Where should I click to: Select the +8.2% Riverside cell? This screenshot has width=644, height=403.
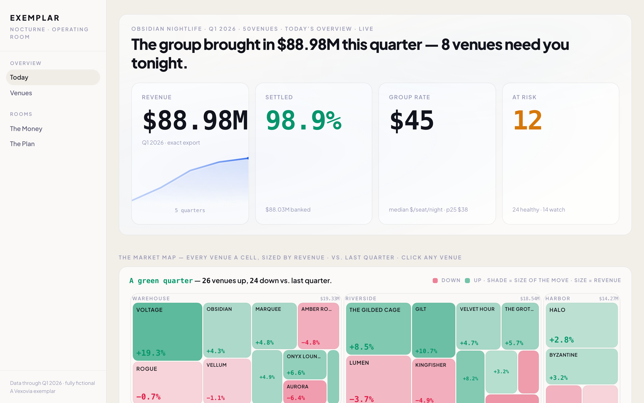[470, 377]
